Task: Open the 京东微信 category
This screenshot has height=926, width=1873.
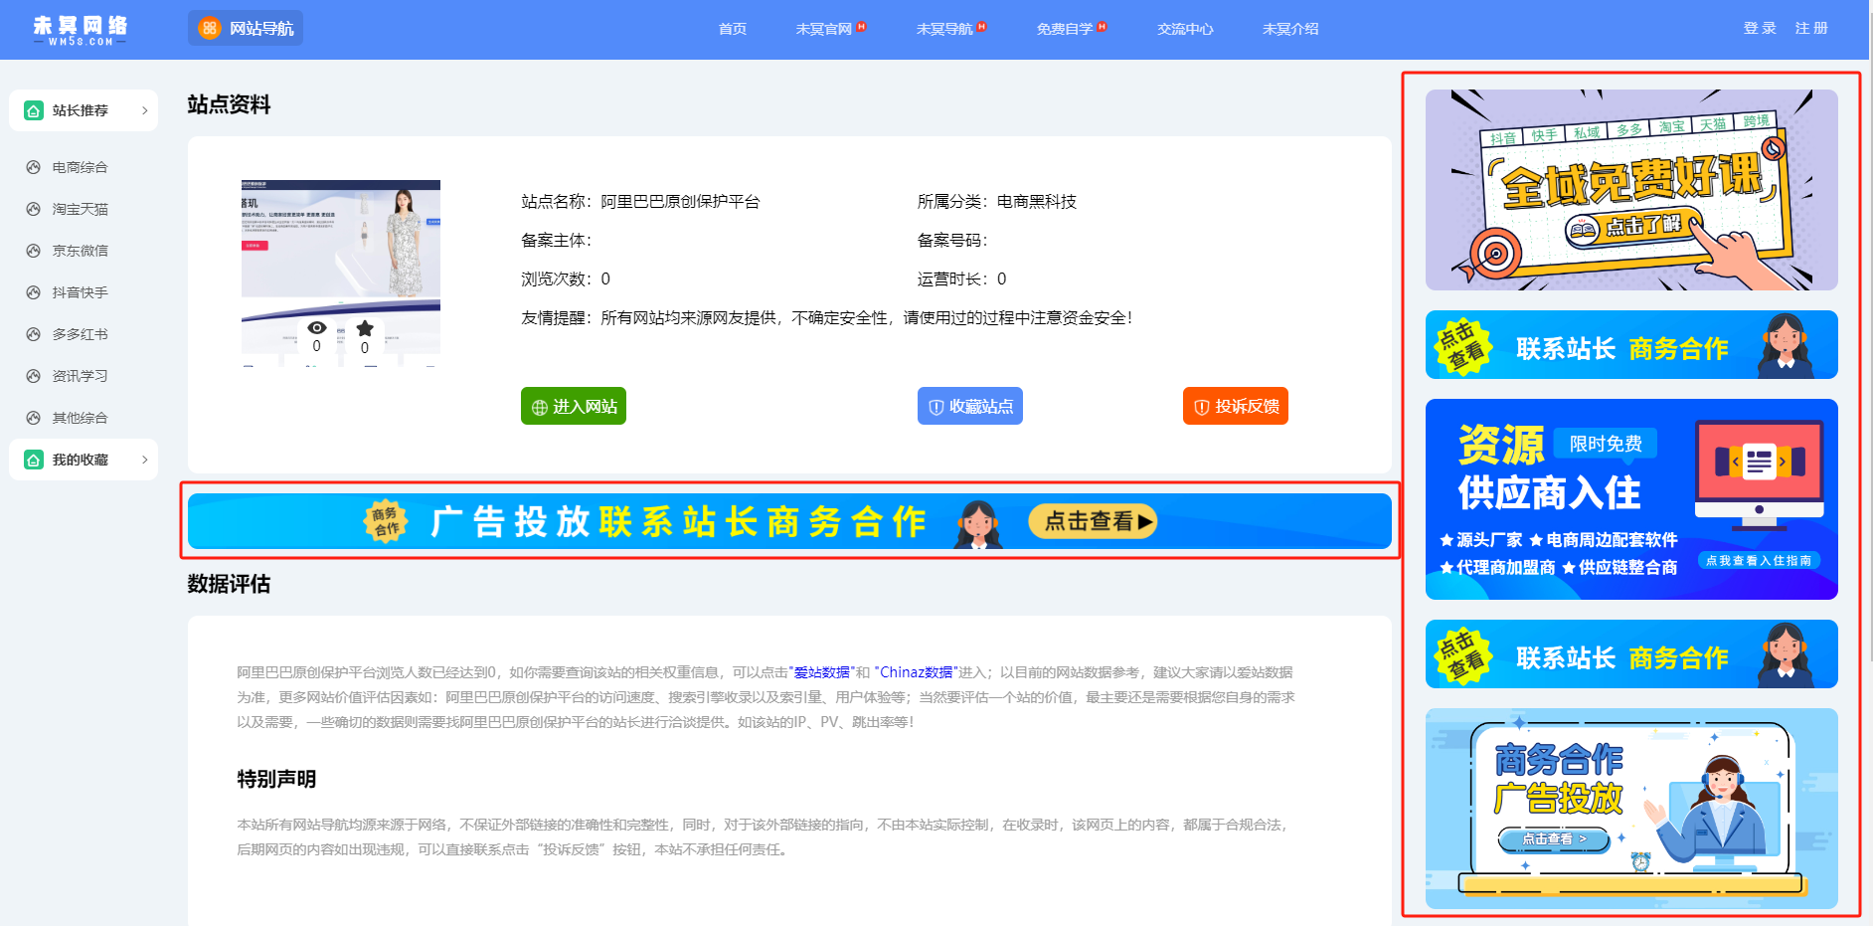Action: (81, 251)
